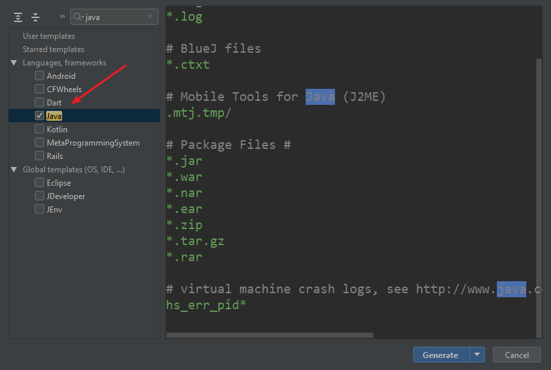Image resolution: width=551 pixels, height=370 pixels.
Task: Click the Cancel button
Action: pos(516,355)
